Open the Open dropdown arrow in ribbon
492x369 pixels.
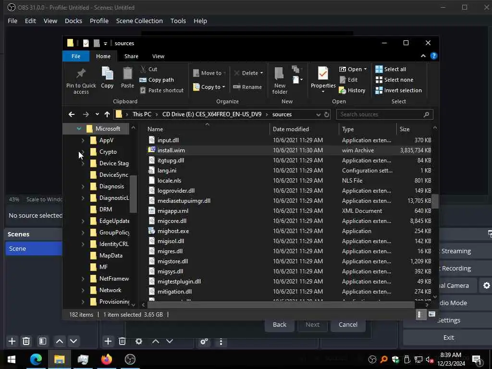click(x=365, y=69)
